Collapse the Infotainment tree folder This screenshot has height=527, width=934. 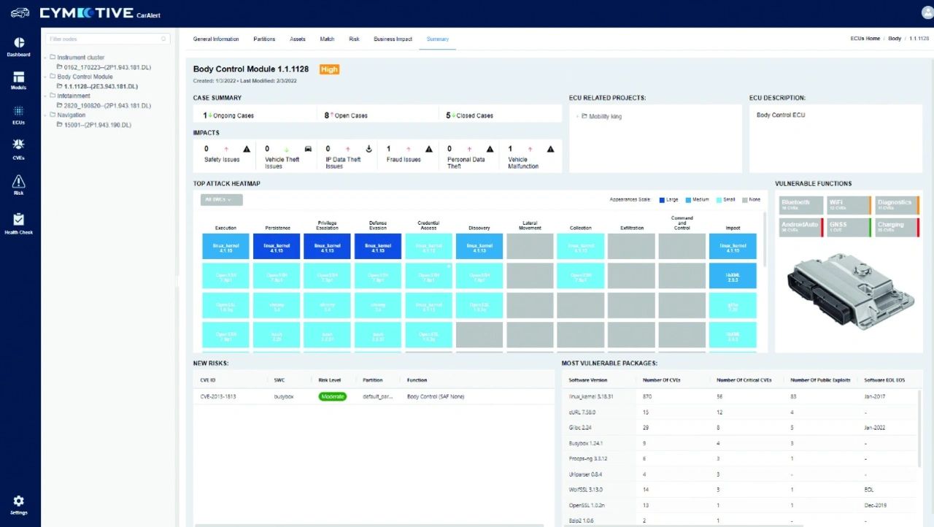[x=45, y=96]
